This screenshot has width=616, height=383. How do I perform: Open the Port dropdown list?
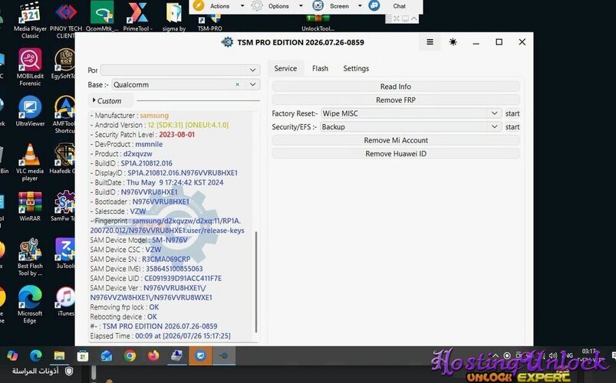point(180,70)
